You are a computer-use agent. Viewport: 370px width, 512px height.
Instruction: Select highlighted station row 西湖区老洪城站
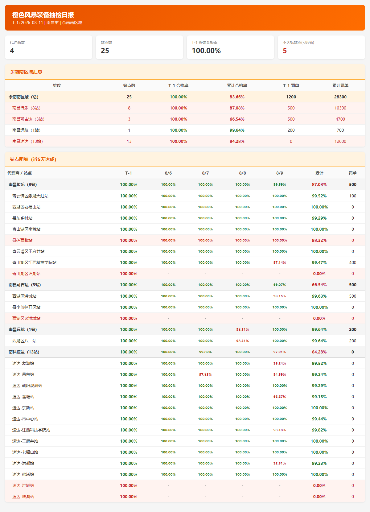(185, 318)
